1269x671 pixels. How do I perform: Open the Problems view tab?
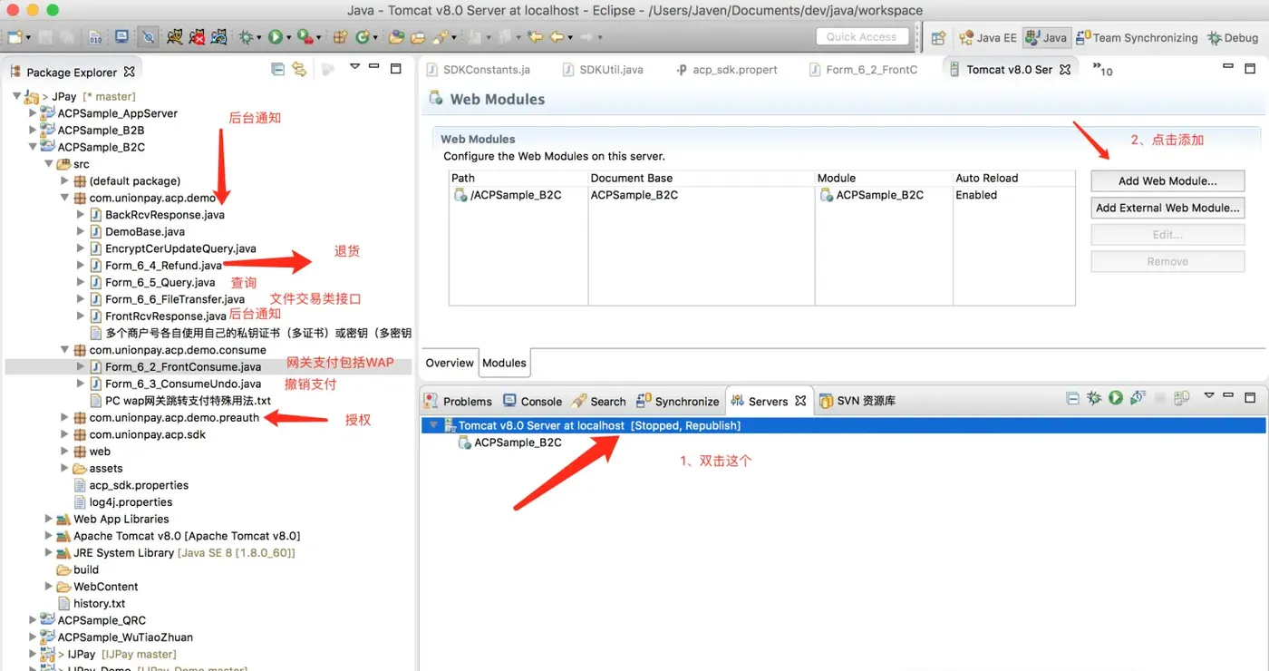point(458,401)
